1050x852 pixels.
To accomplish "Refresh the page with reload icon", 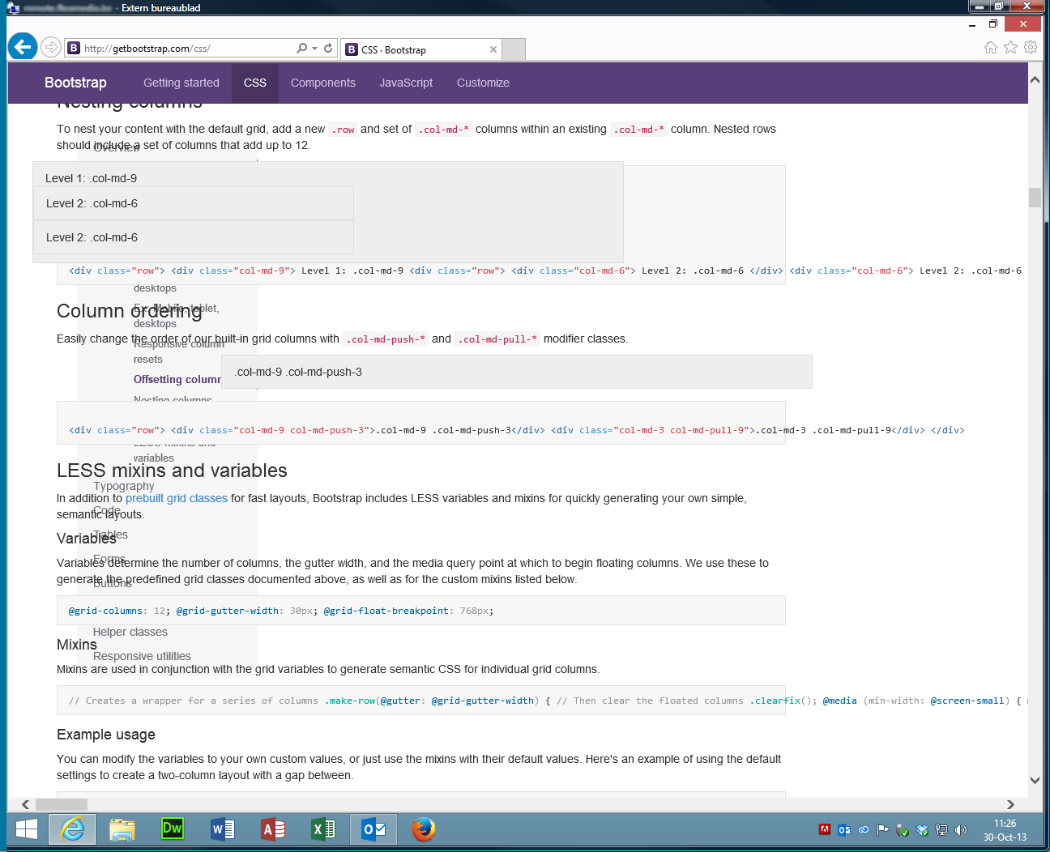I will tap(328, 49).
